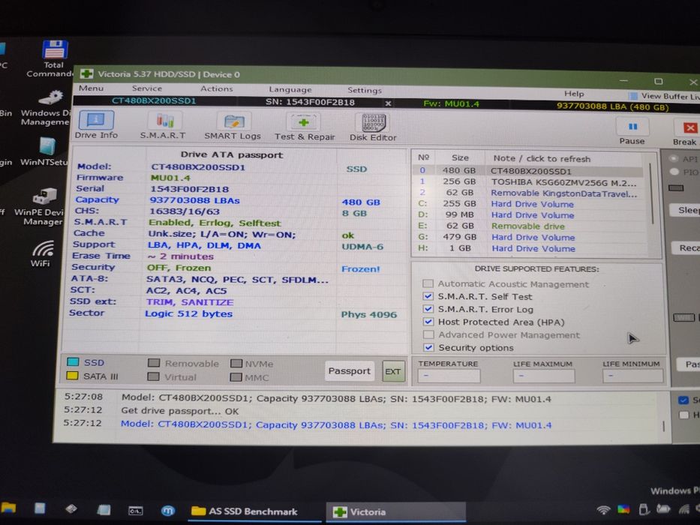Viewport: 700px width, 525px height.
Task: Click the Passport button
Action: [350, 371]
